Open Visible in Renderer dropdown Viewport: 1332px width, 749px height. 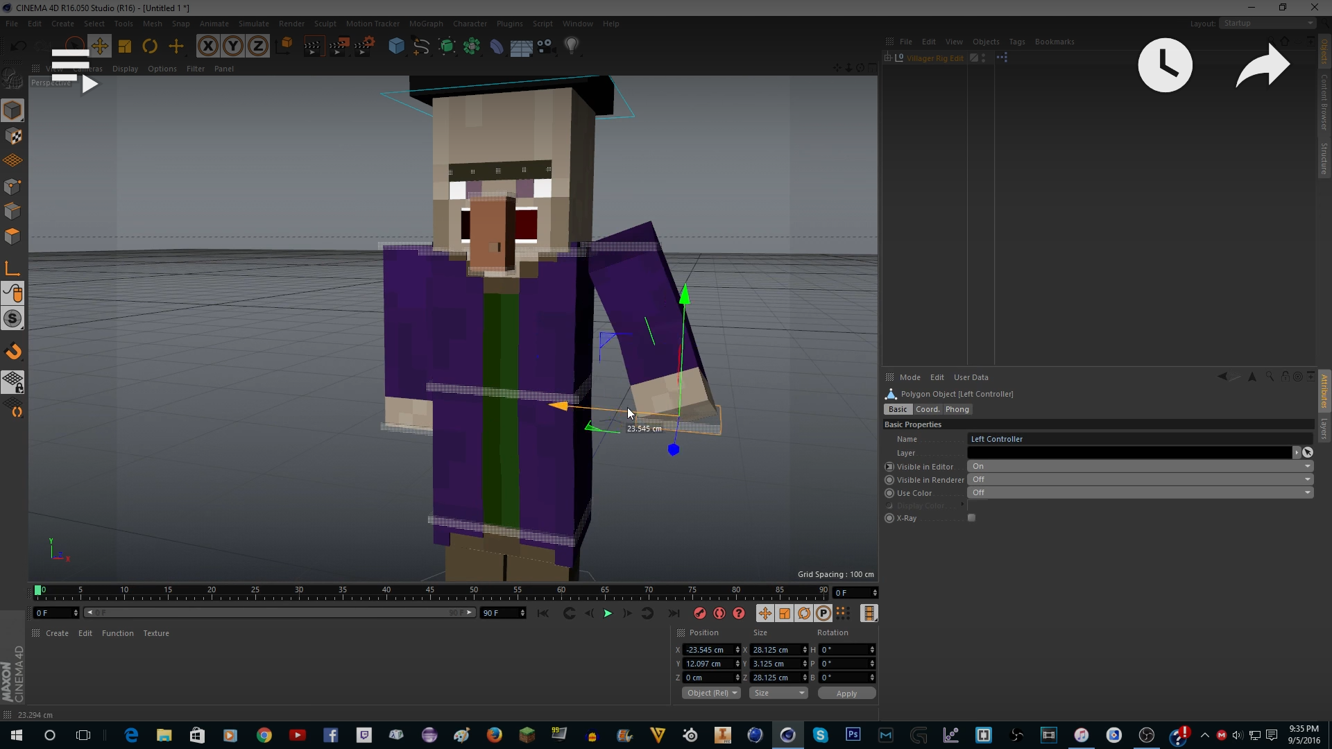click(1140, 479)
